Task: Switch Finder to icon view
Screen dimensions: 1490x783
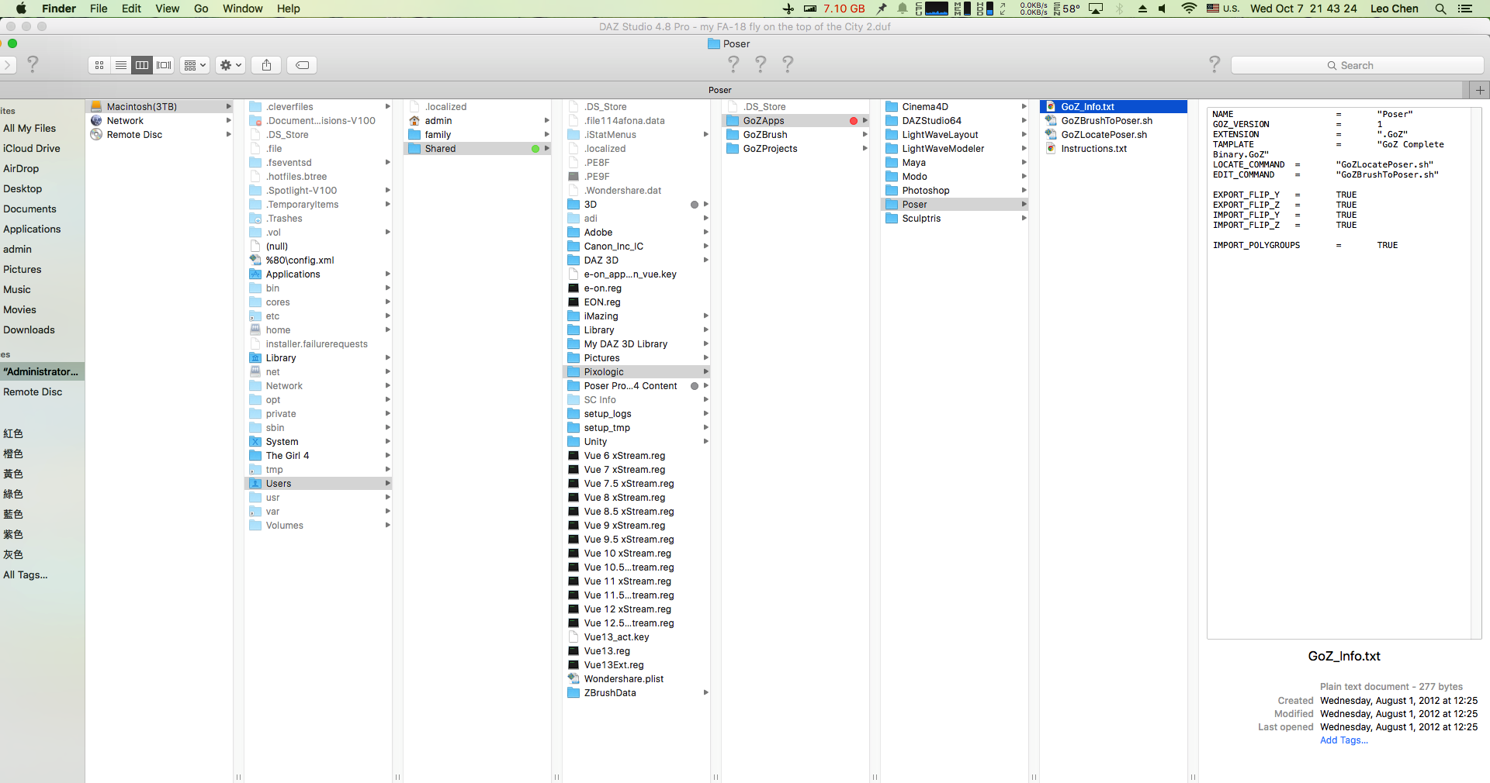Action: [x=99, y=65]
